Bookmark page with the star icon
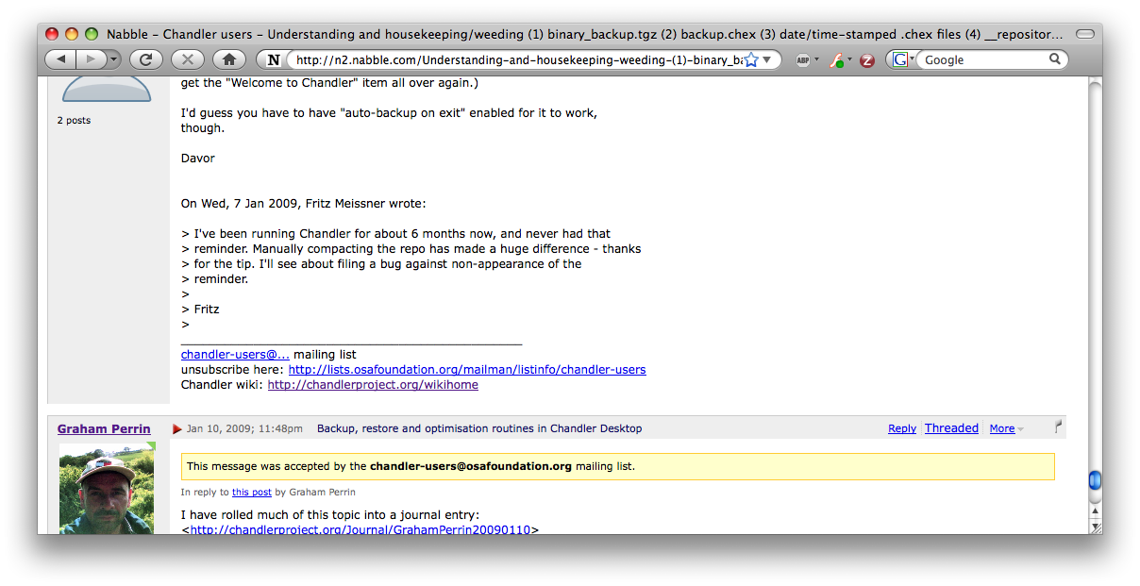The height and width of the screenshot is (586, 1140). coord(750,59)
